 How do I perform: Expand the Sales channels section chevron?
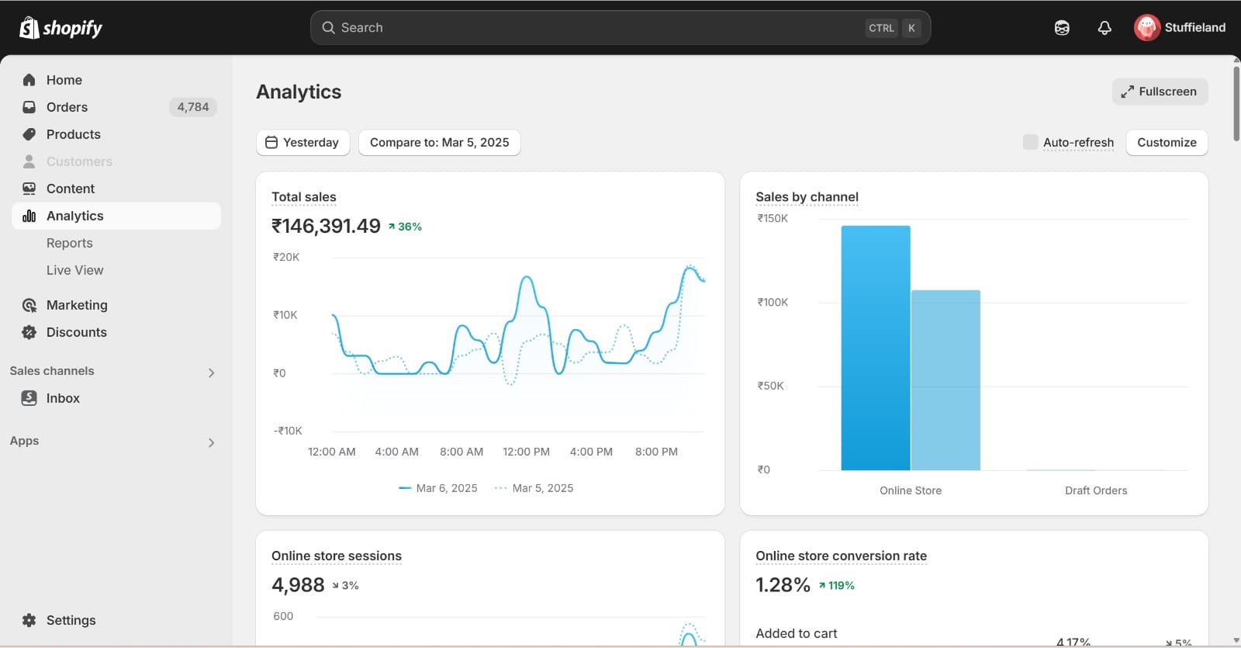[211, 373]
